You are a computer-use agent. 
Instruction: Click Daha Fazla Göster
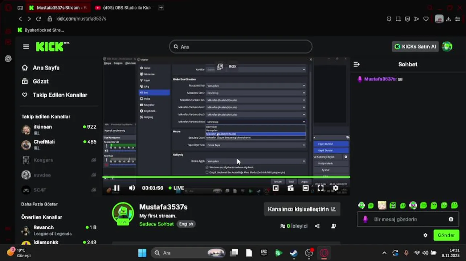(39, 204)
